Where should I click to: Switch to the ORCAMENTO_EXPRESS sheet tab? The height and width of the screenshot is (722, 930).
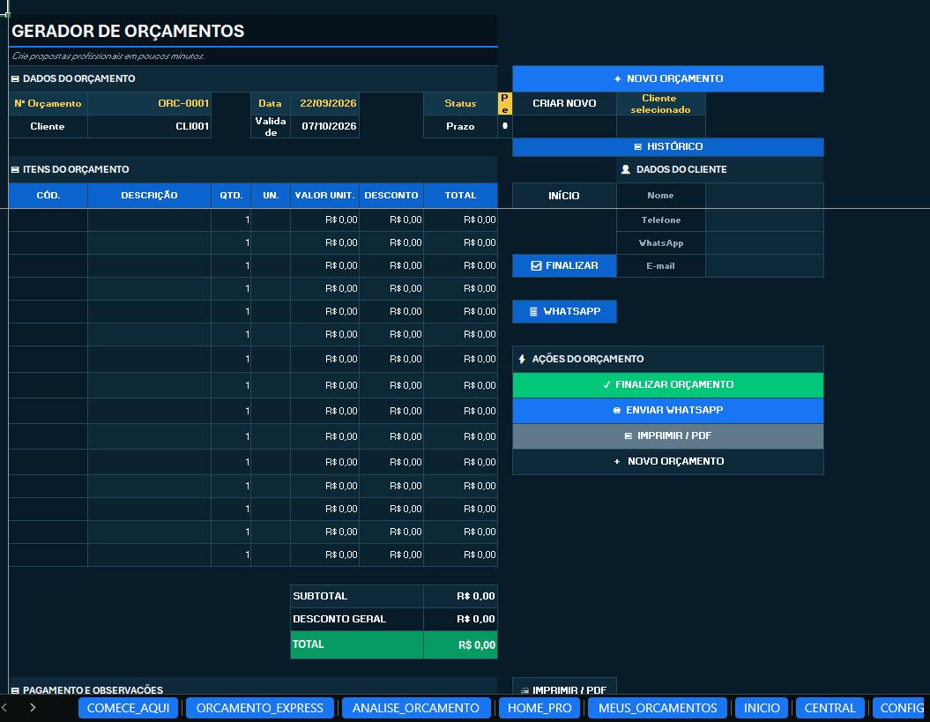point(260,708)
